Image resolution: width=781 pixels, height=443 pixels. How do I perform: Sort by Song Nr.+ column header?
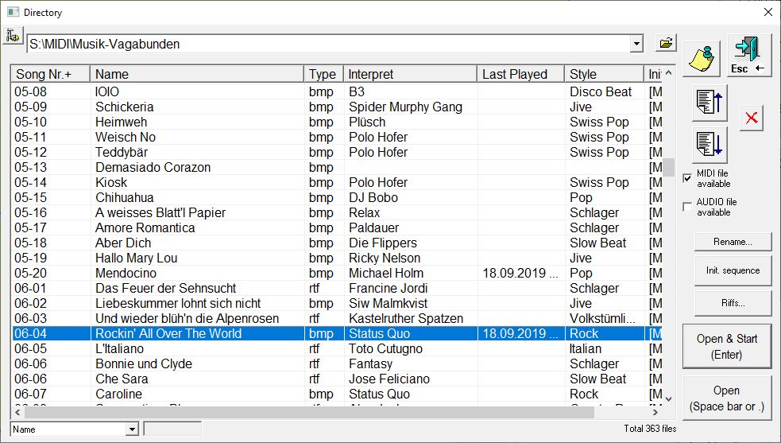[50, 74]
